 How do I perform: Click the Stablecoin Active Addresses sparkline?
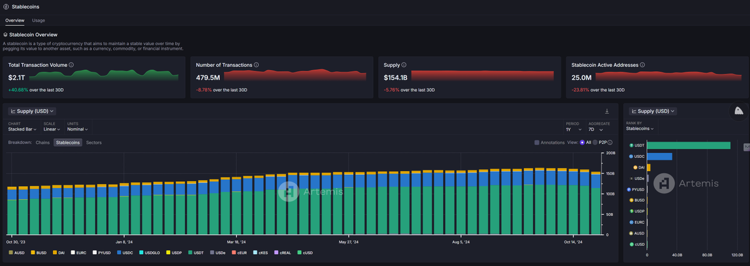667,76
